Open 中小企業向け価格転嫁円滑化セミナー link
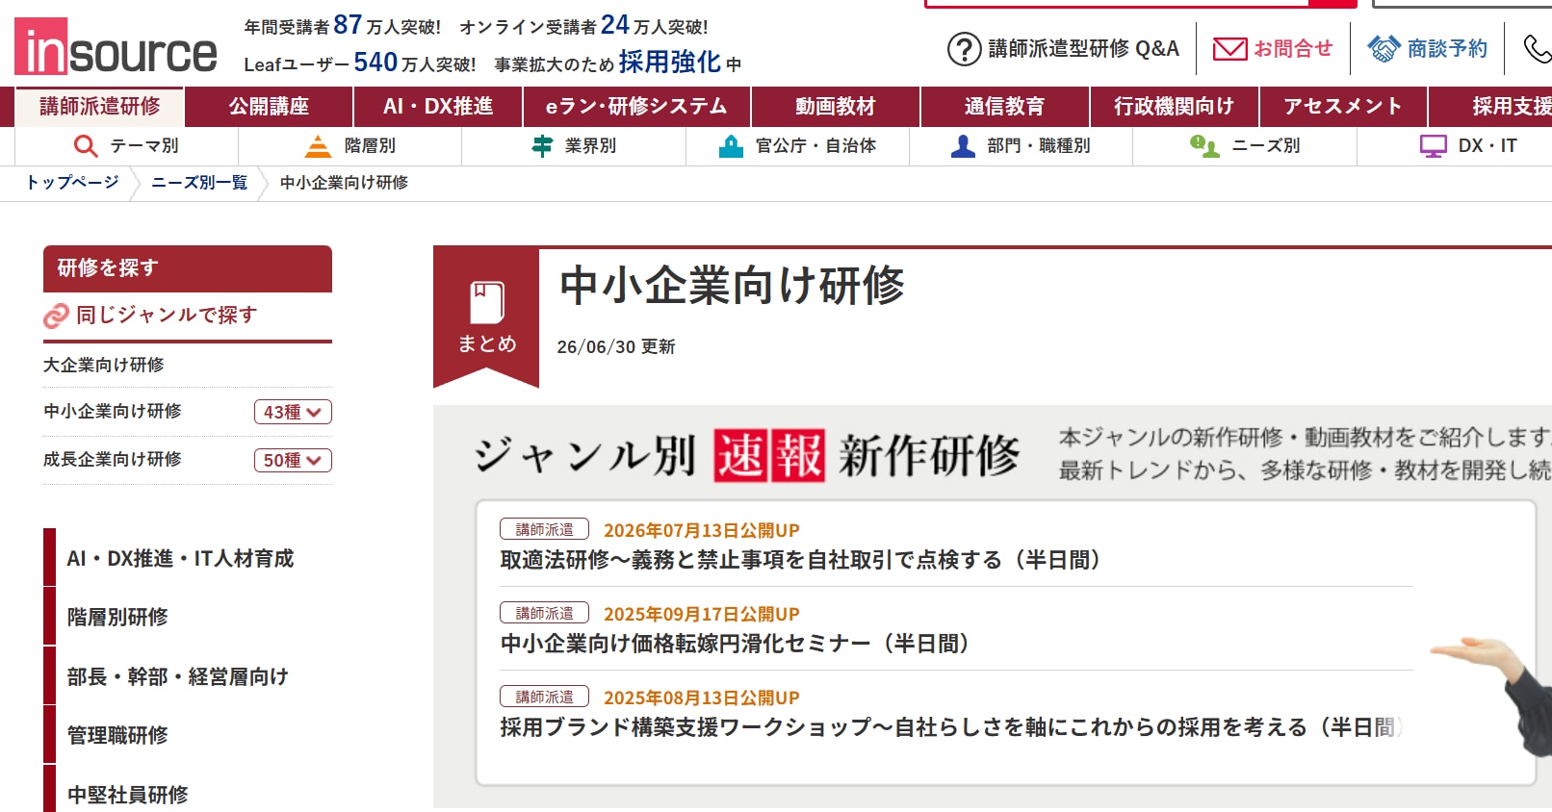Viewport: 1552px width, 812px height. (x=735, y=644)
